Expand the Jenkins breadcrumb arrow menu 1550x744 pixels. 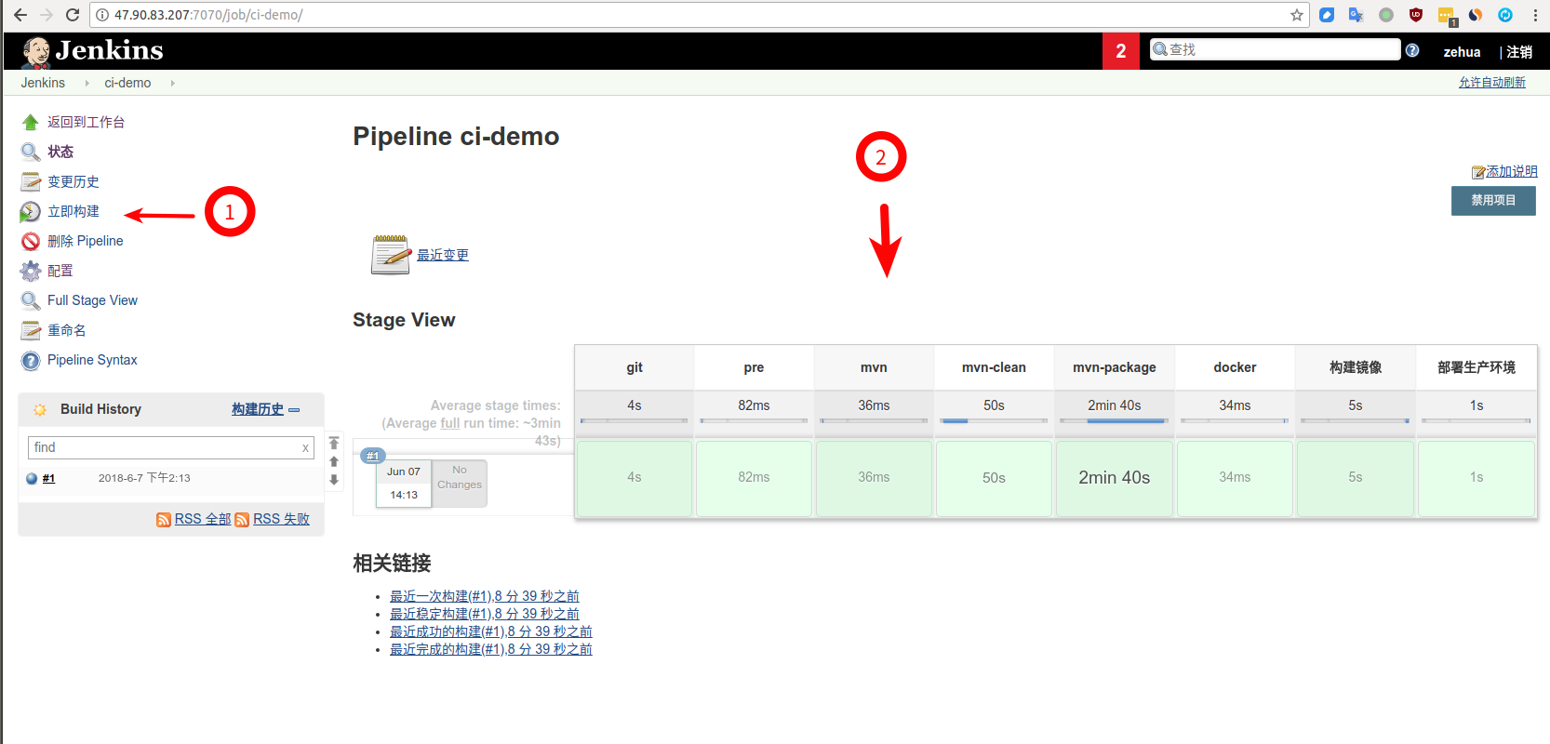(x=87, y=83)
